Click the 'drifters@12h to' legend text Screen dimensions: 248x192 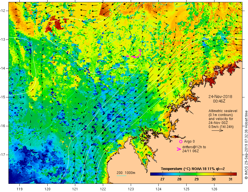[194, 147]
